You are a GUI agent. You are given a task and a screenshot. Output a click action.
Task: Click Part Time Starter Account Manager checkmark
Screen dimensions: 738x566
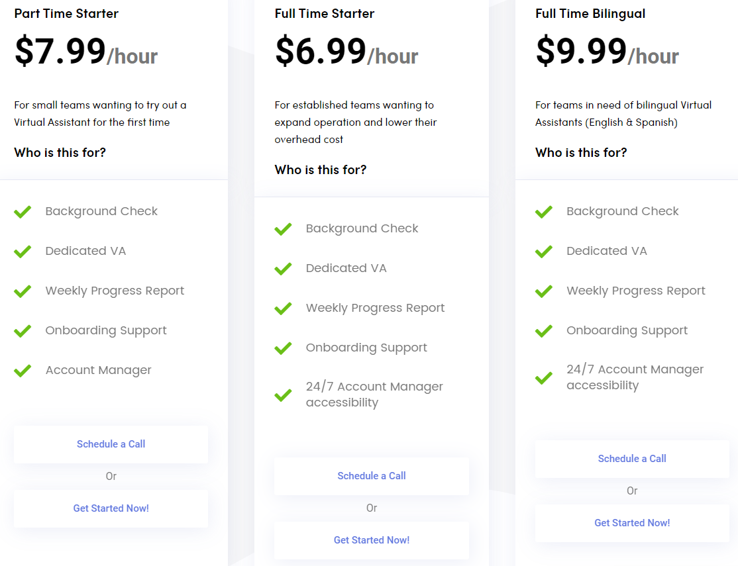point(23,371)
